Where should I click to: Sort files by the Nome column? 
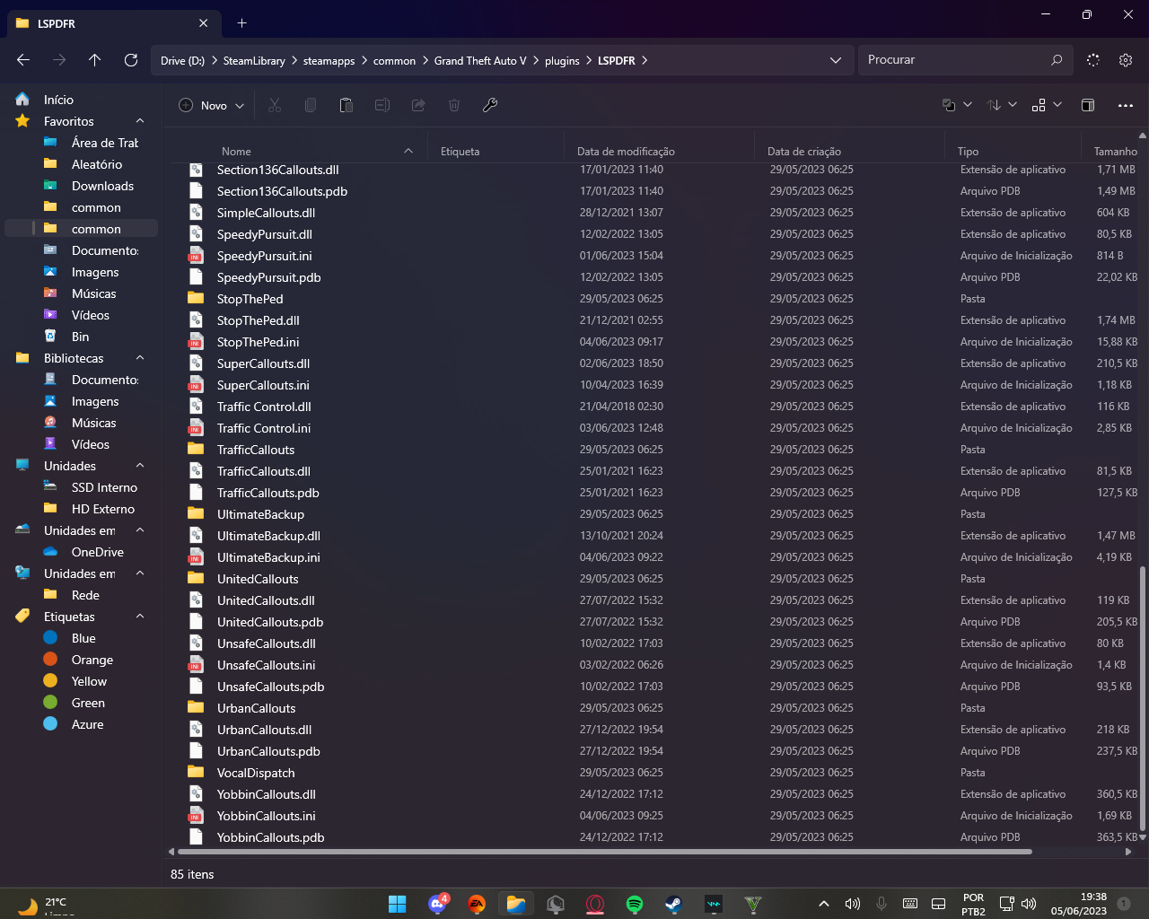tap(237, 152)
